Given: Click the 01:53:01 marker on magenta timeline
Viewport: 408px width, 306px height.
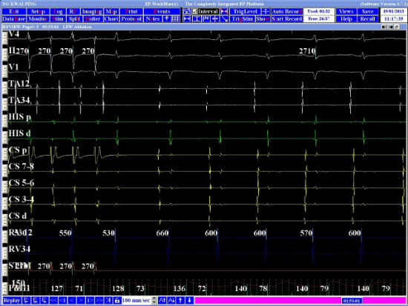Looking at the screenshot, I should point(352,301).
